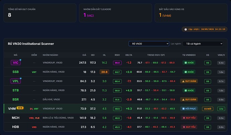Open the Rổ VN30 basket dropdown
Screen dimensions: 231x135
tap(149, 44)
